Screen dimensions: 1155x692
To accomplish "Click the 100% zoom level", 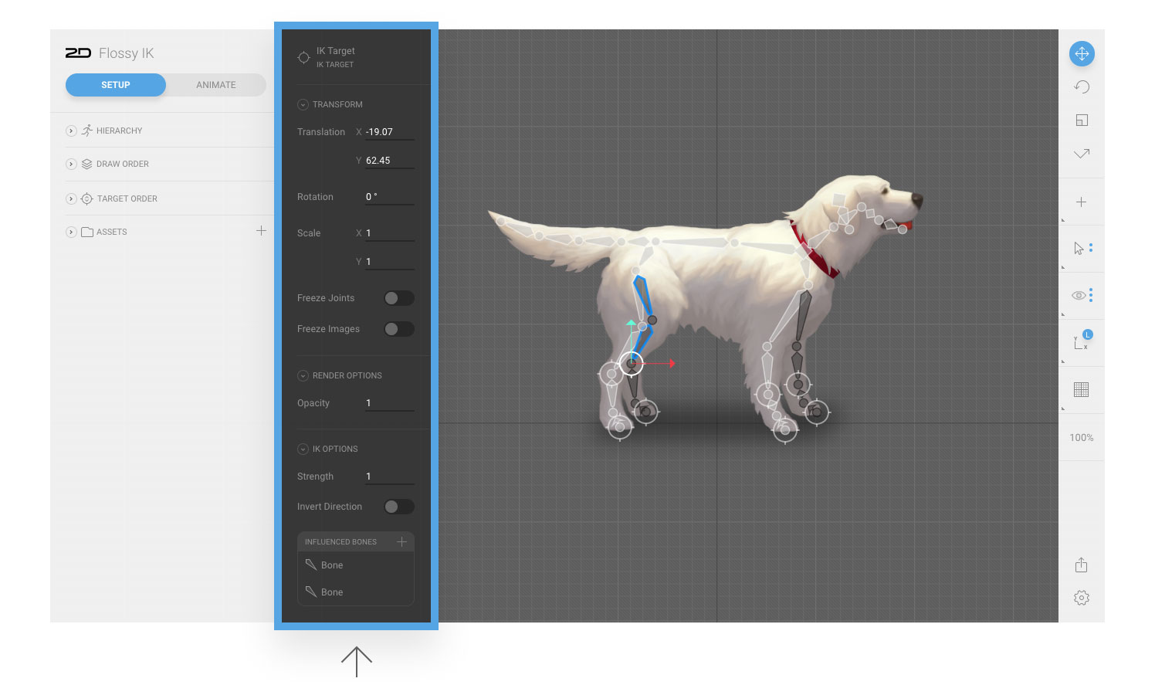I will (x=1081, y=437).
